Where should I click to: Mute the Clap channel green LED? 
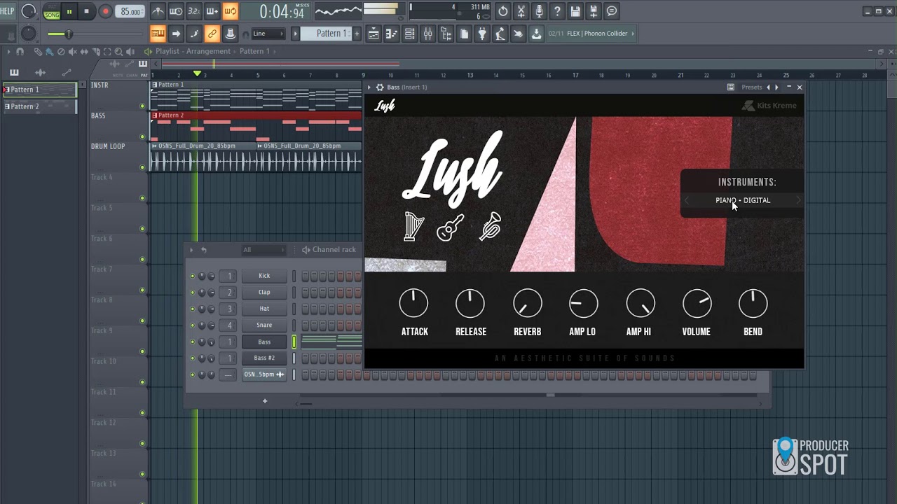193,293
